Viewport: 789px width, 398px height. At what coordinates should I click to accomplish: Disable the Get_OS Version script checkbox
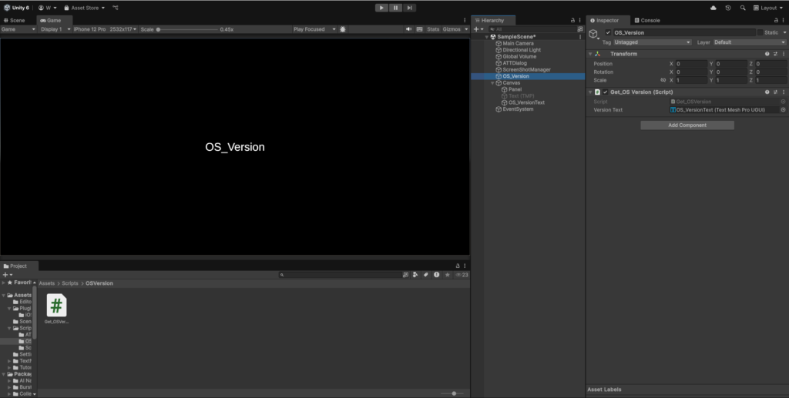(x=606, y=92)
